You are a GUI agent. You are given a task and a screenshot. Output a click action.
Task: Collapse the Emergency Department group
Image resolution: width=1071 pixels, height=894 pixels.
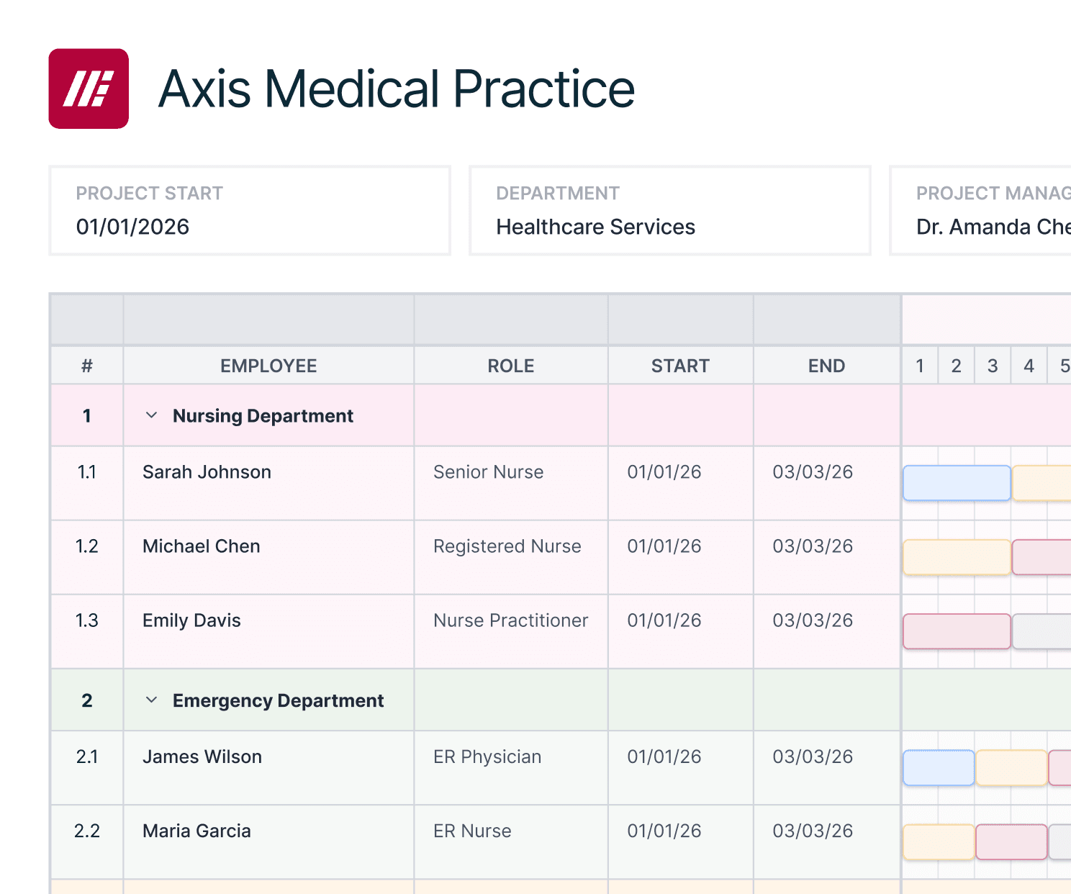tap(151, 700)
